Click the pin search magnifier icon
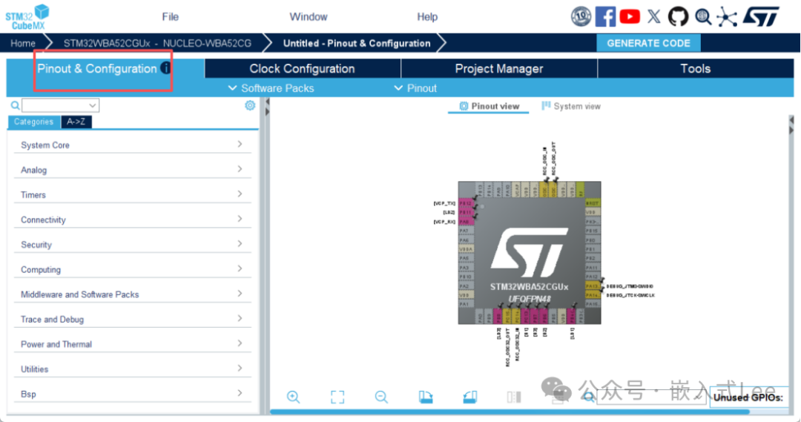Image resolution: width=801 pixels, height=422 pixels. point(588,397)
